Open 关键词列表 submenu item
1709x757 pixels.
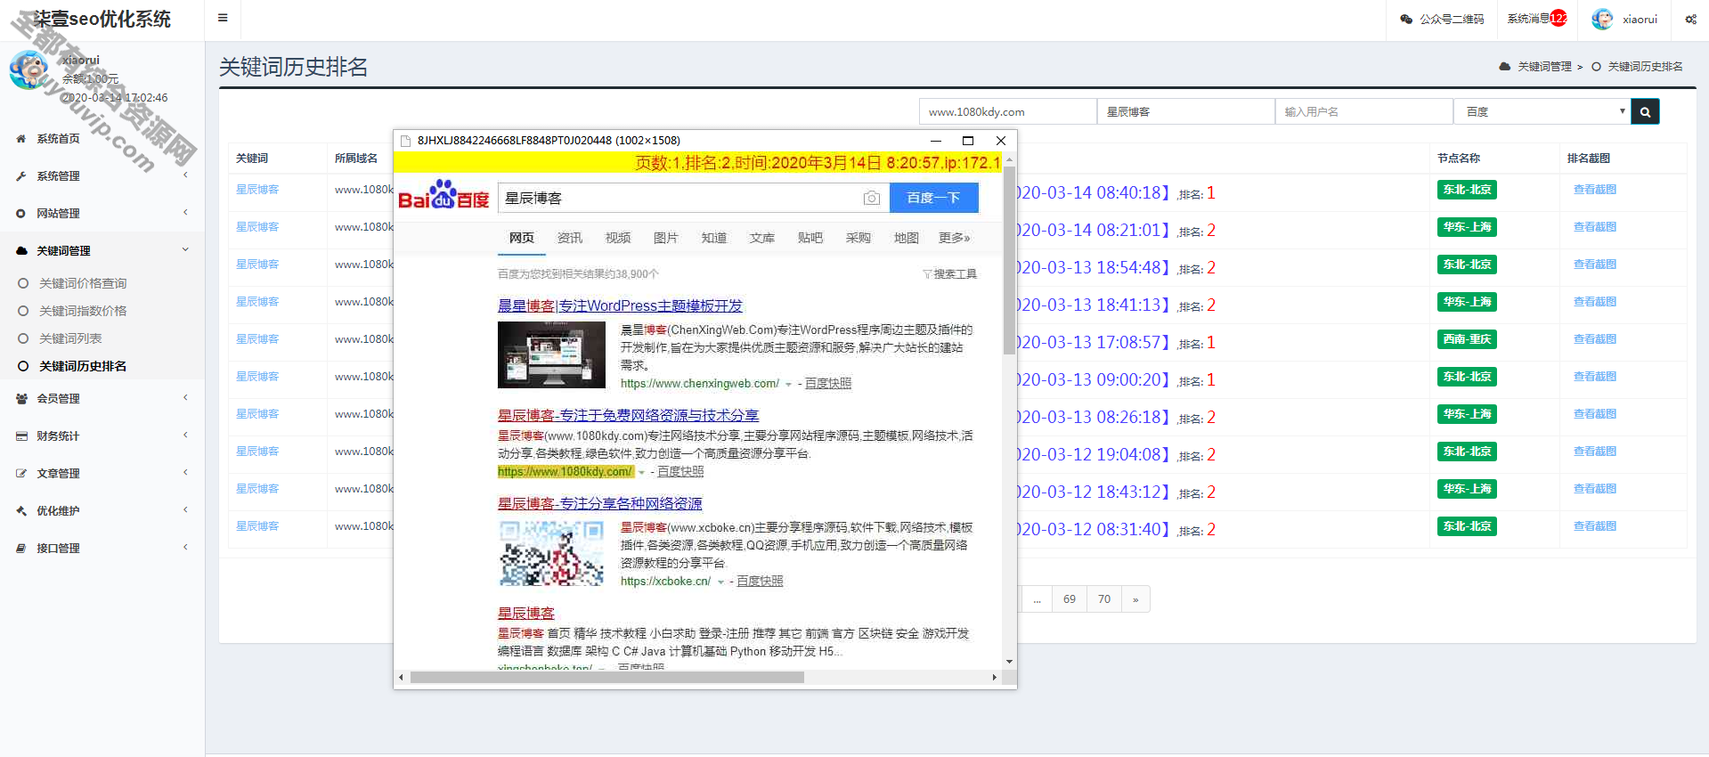tap(69, 338)
